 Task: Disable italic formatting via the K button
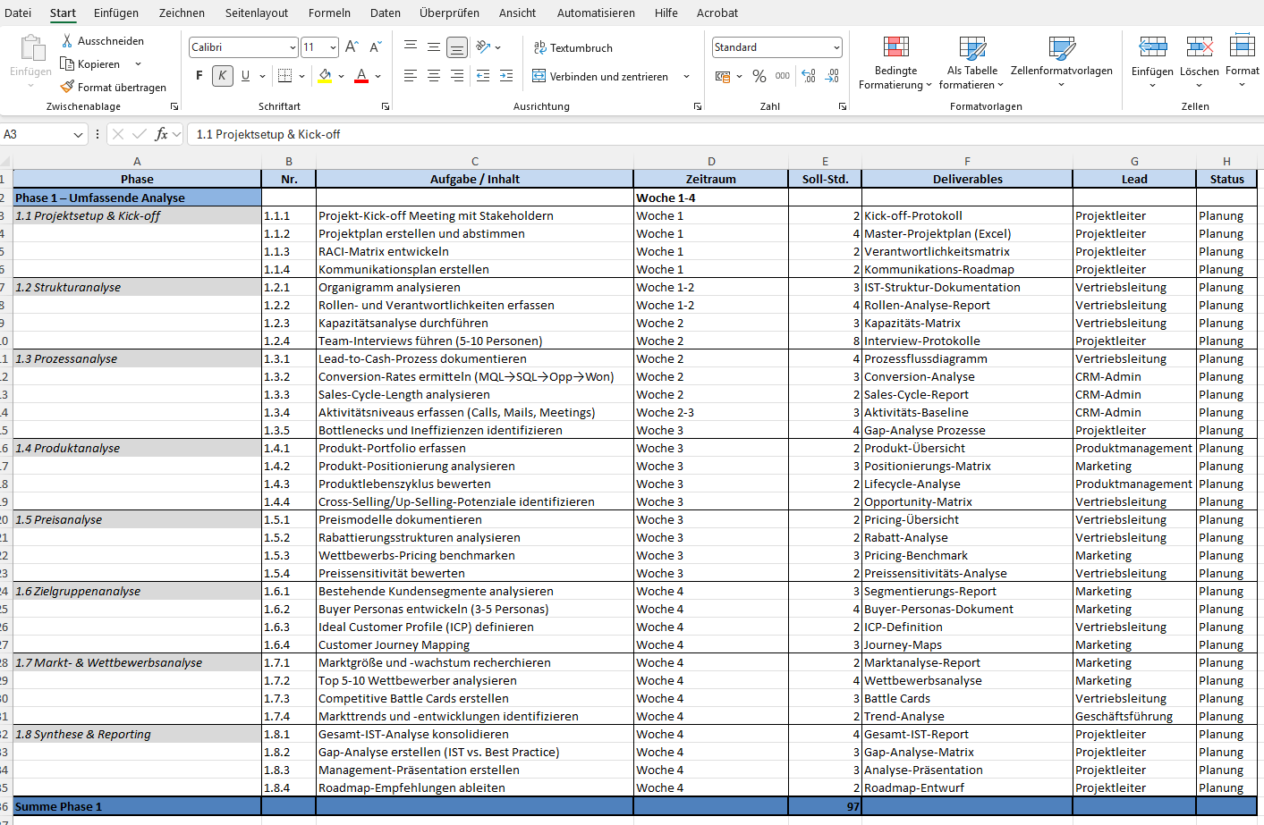click(221, 75)
